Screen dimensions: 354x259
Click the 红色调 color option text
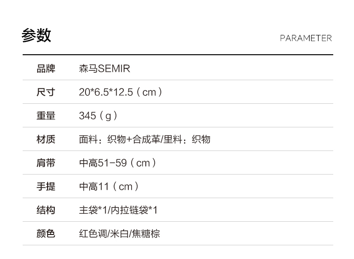click(93, 234)
